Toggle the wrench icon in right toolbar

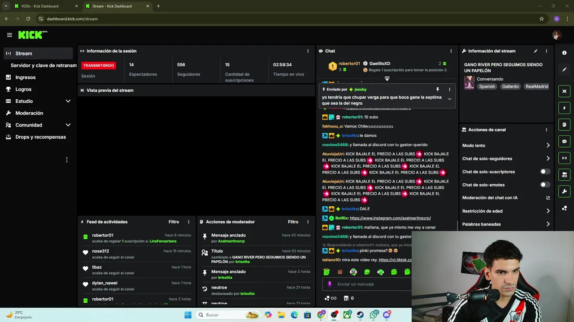point(564,191)
